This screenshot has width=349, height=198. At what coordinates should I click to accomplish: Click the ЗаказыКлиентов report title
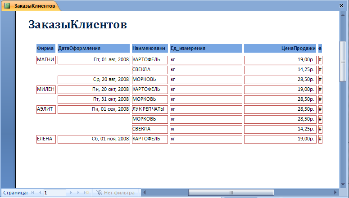77,24
